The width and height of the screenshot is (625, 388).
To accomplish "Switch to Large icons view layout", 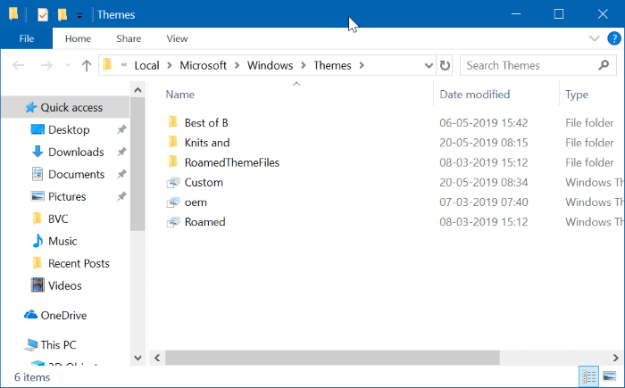I will [609, 376].
